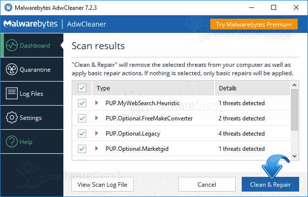Click the Details column header
Viewport: 308px width, 197px height.
coord(252,88)
